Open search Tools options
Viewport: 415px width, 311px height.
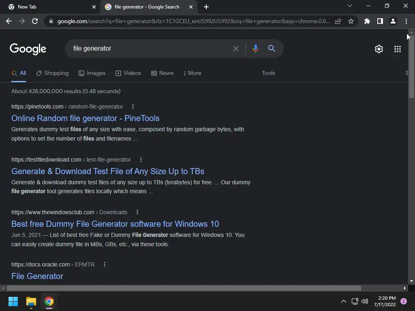[268, 73]
